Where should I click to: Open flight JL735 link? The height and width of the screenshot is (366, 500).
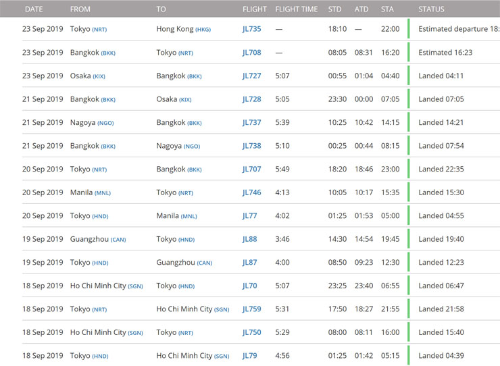(251, 29)
